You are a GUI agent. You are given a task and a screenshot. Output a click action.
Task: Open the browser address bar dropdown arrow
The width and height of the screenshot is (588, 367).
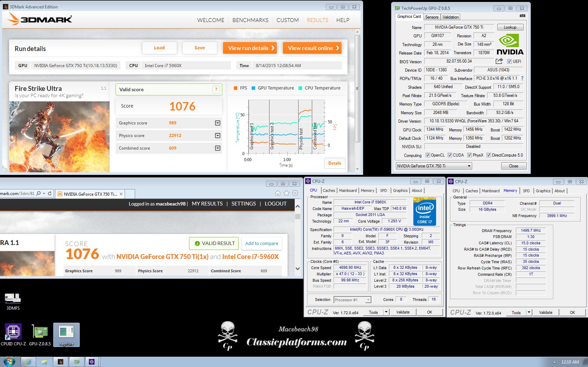(44, 193)
